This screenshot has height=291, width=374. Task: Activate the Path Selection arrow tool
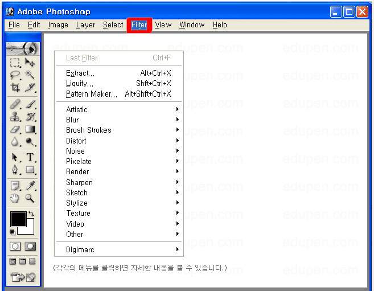[15, 157]
